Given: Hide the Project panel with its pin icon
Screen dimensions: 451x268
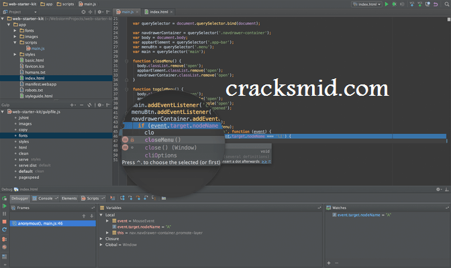Looking at the screenshot, I should point(108,12).
